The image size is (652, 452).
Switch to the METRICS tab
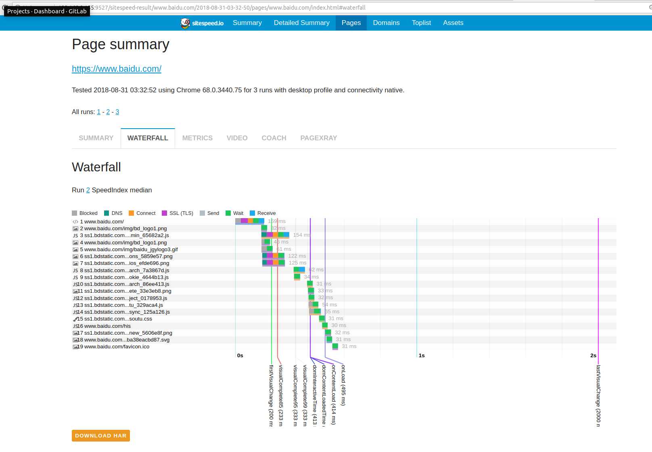point(197,138)
